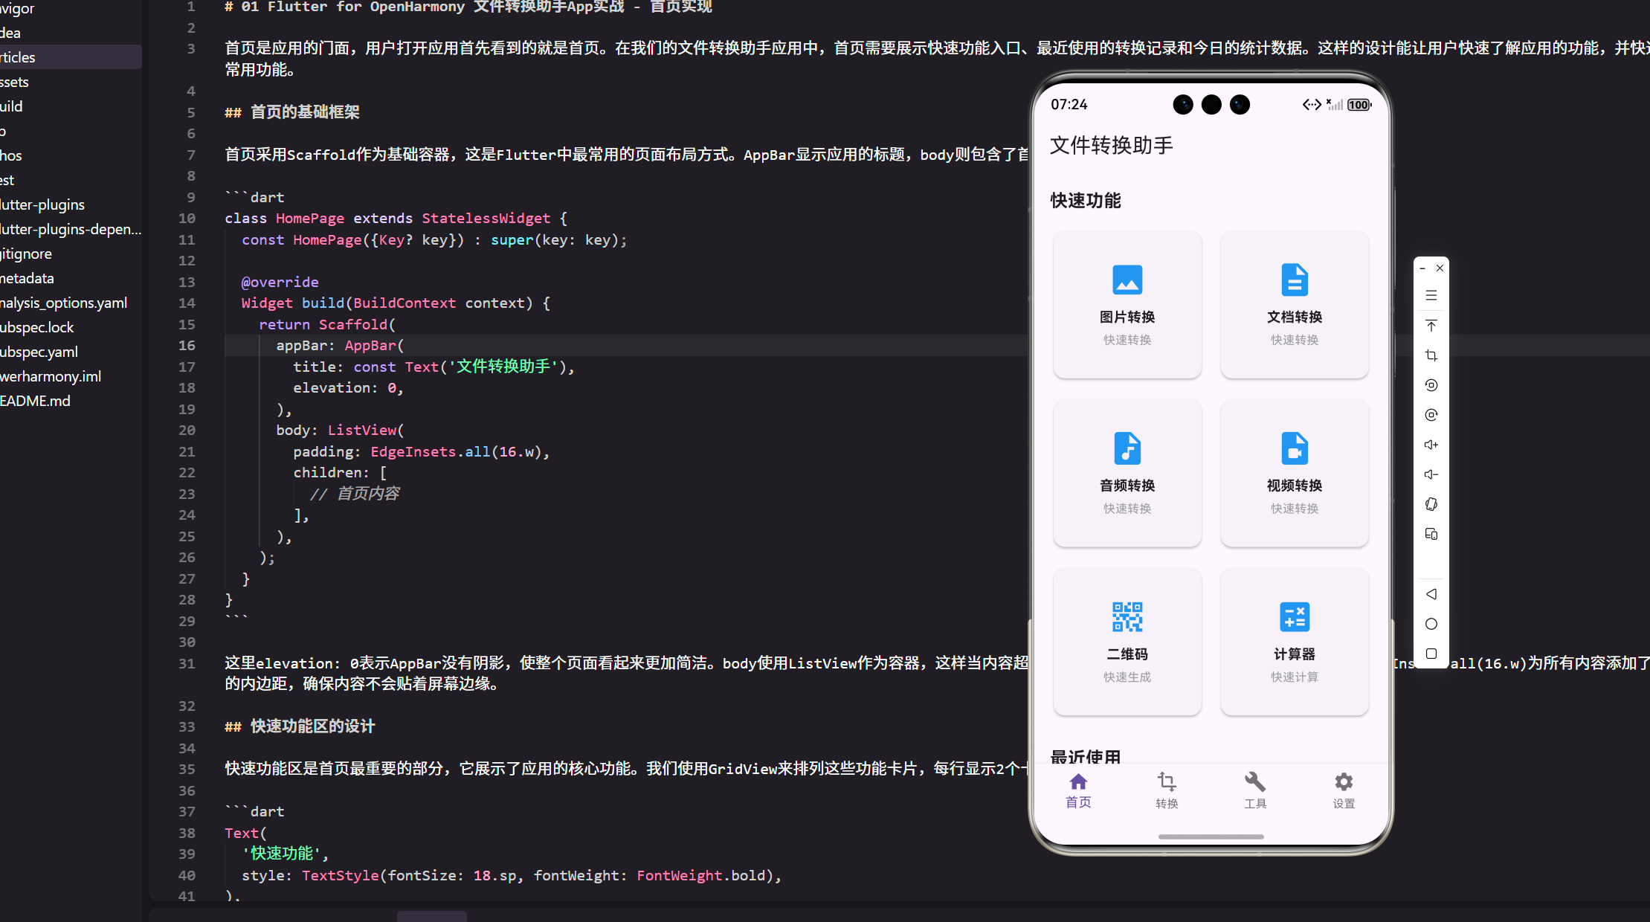
Task: Shake the virtual device via the shake icon
Action: [1431, 504]
